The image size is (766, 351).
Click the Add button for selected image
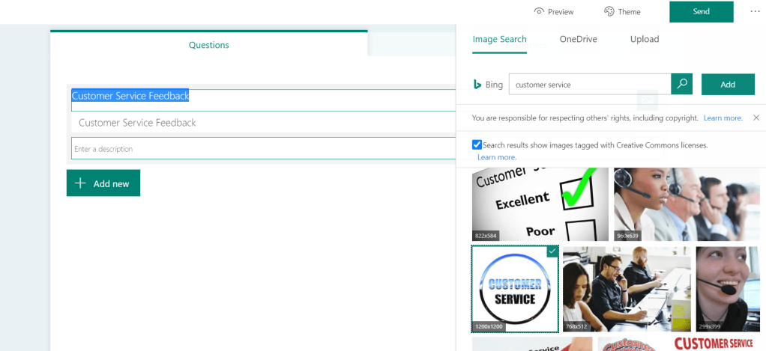point(727,85)
